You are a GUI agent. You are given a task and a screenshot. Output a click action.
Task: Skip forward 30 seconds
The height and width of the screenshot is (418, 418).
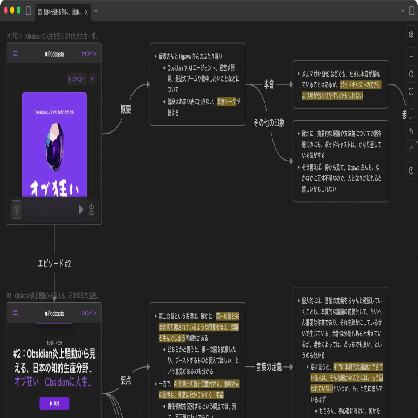pyautogui.click(x=92, y=210)
